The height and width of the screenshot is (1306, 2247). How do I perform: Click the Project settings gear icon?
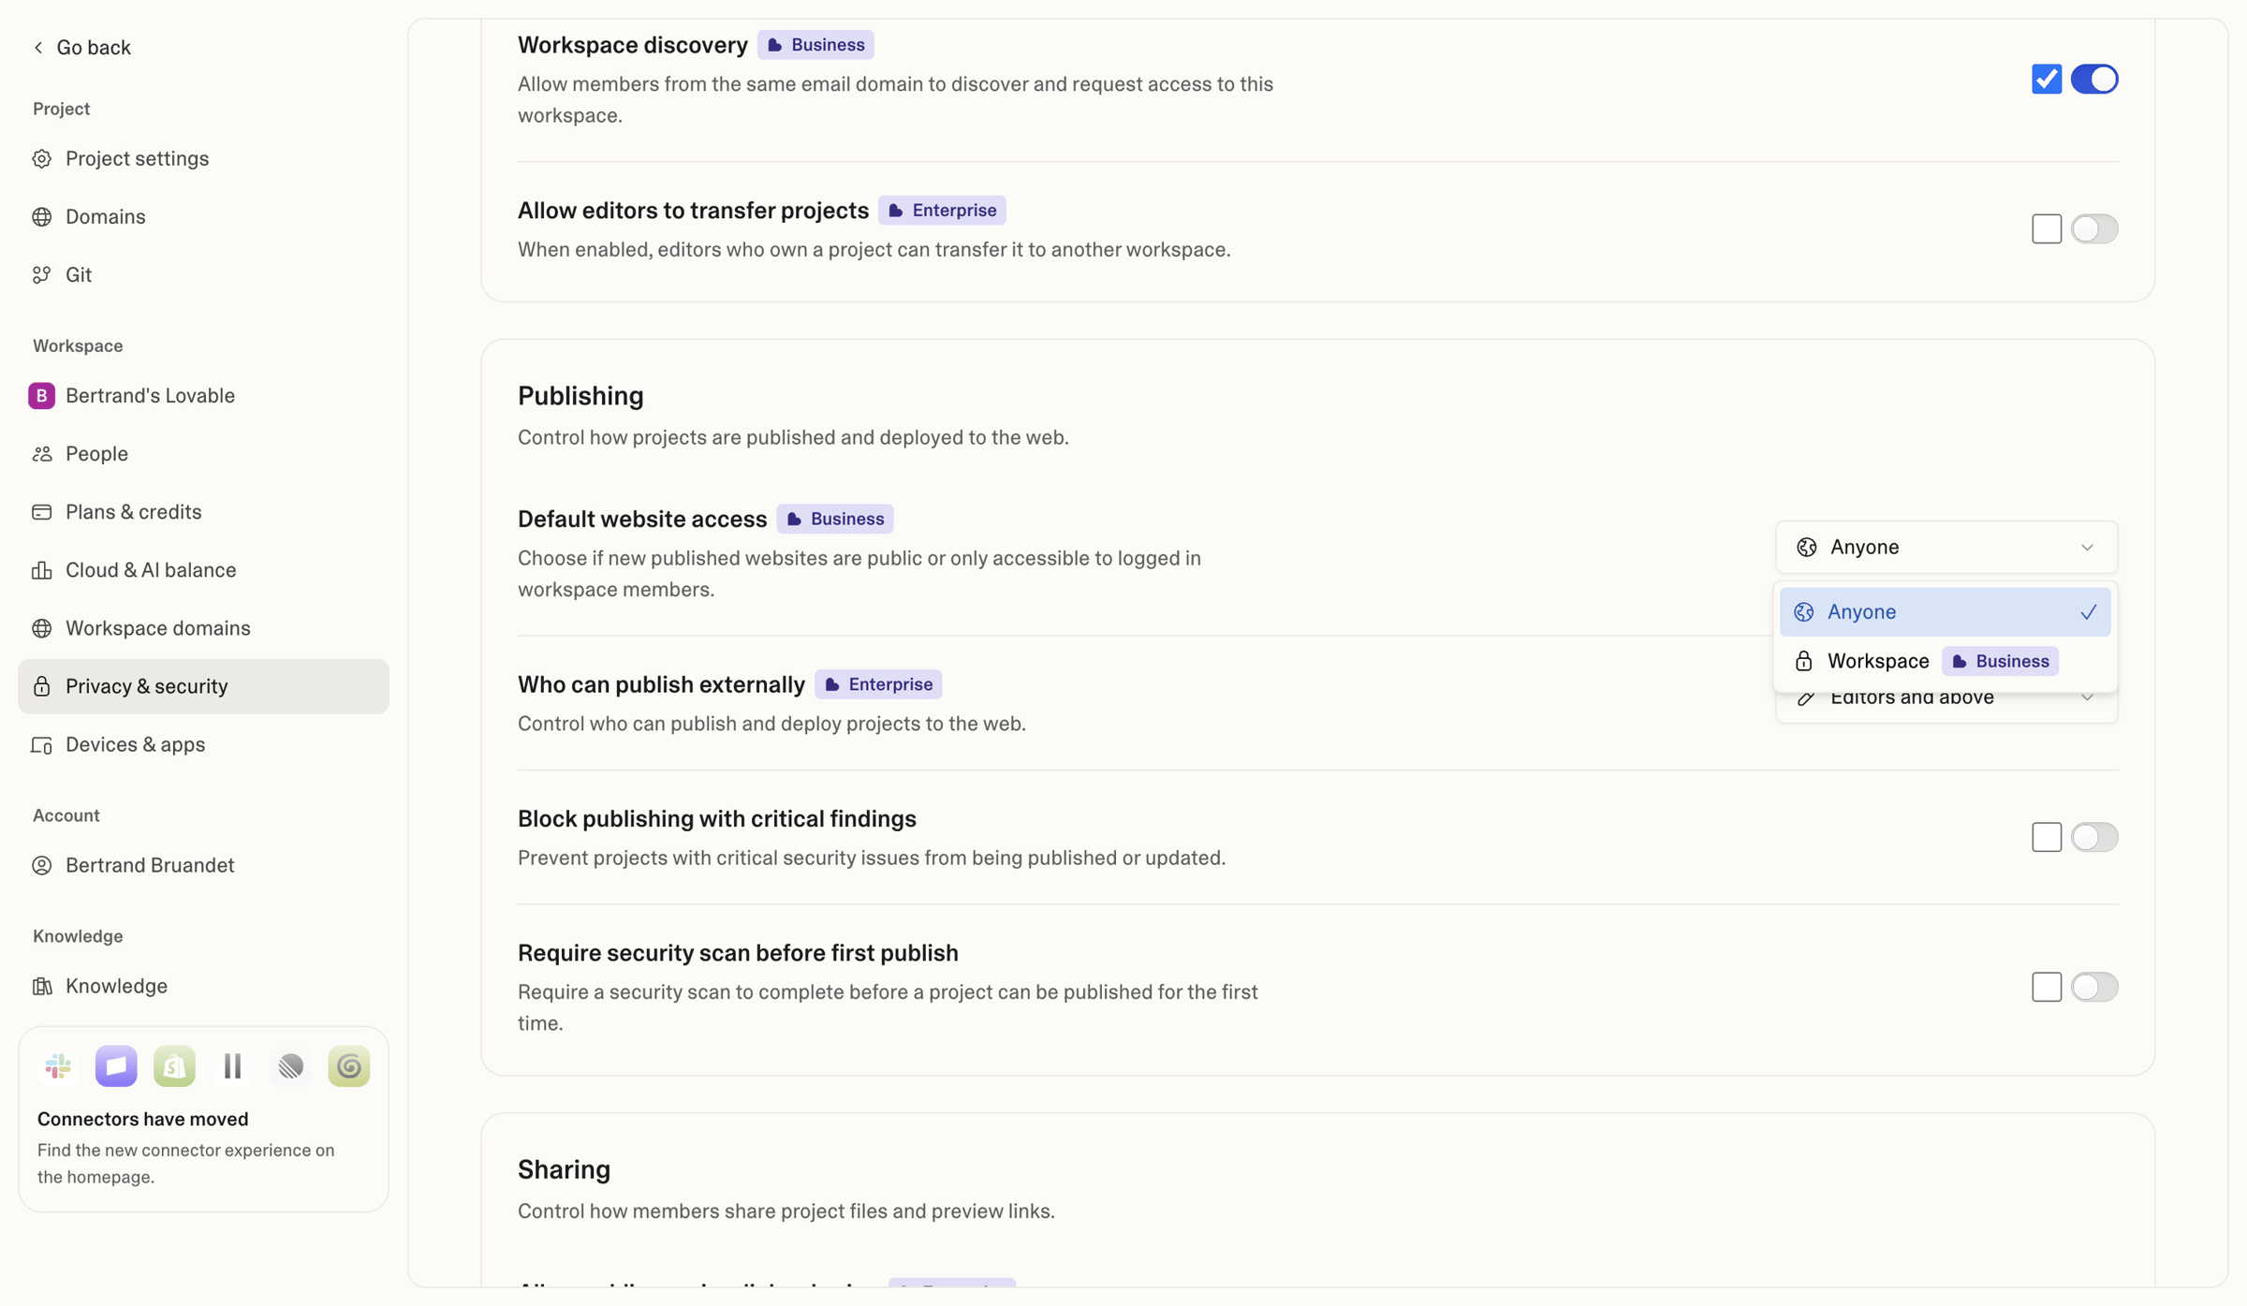click(42, 158)
